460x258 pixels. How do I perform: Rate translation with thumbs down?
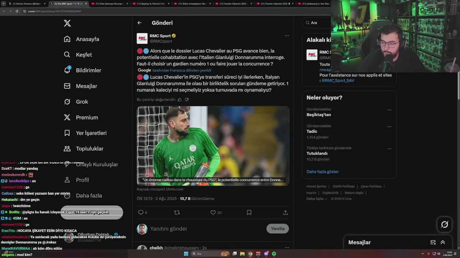(x=187, y=100)
